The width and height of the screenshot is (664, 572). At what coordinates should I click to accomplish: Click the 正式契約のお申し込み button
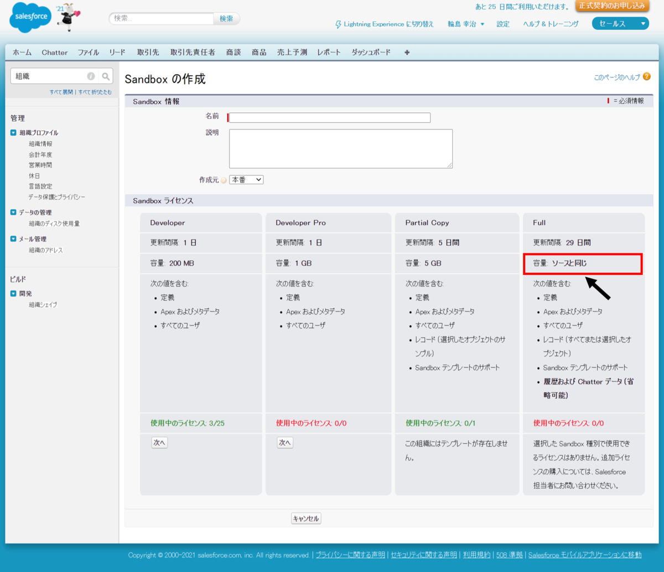(613, 6)
